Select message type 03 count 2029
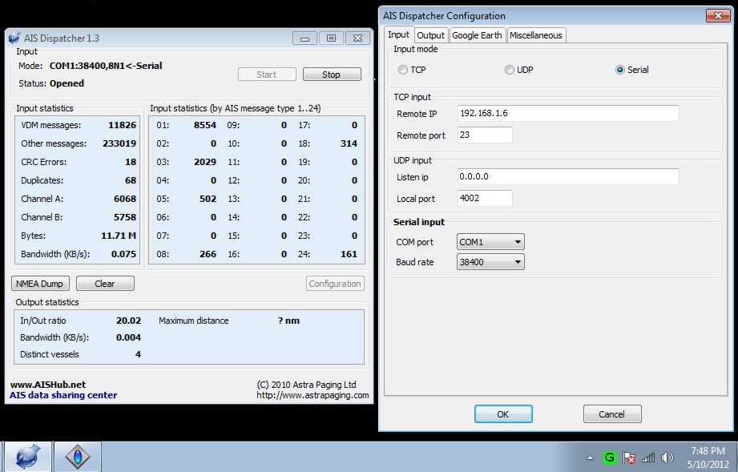The height and width of the screenshot is (472, 738). click(205, 162)
